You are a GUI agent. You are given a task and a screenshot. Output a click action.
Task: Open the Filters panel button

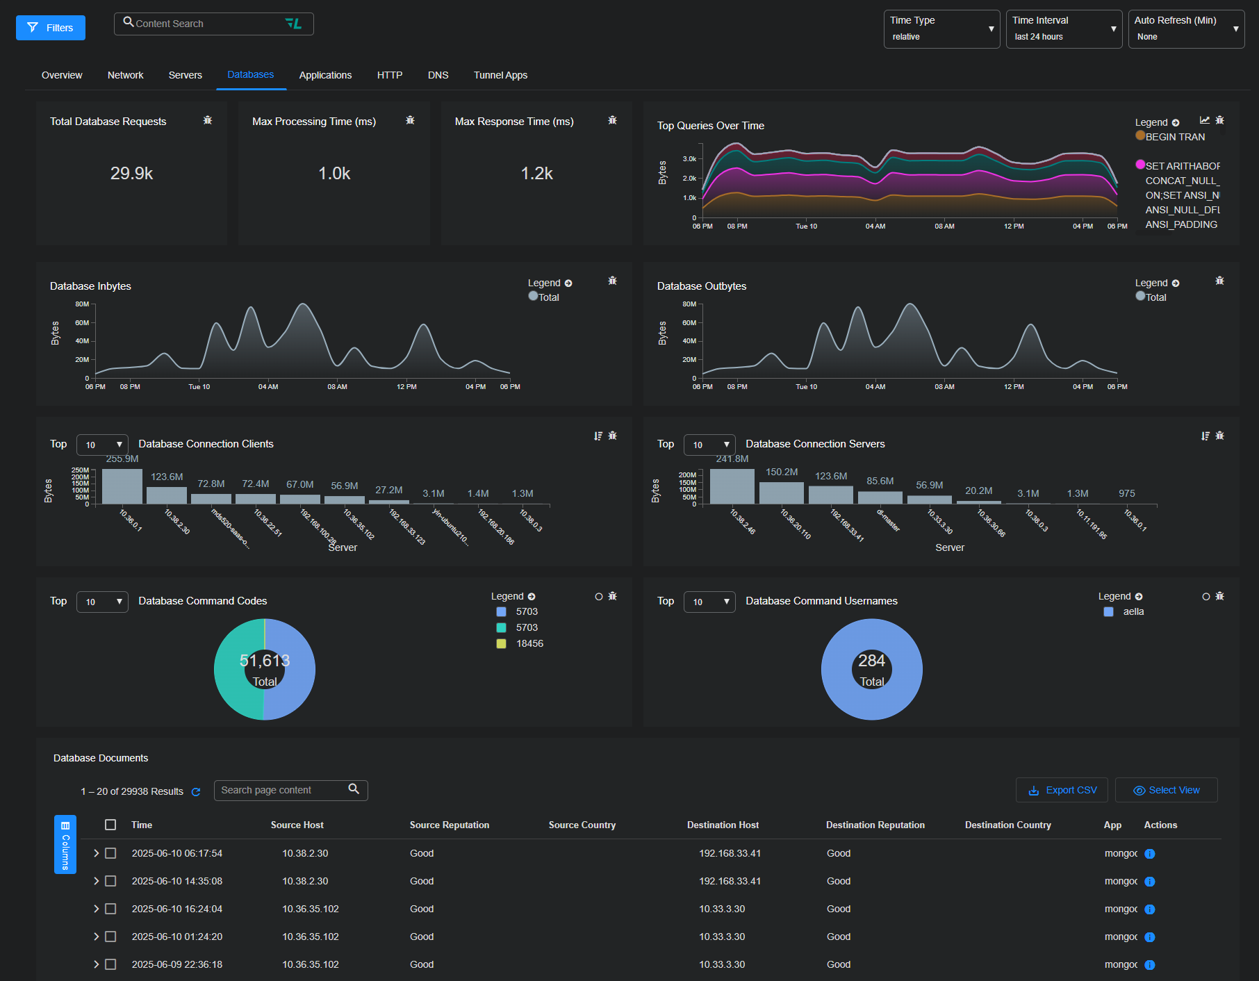coord(51,28)
